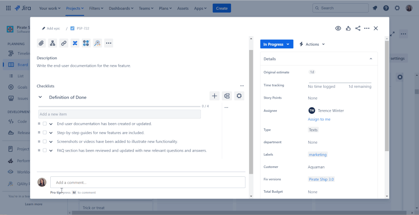The height and width of the screenshot is (215, 419).
Task: Add a child issue icon
Action: (52, 43)
